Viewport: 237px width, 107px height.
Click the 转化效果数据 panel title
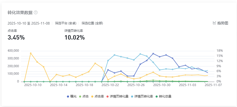point(20,12)
